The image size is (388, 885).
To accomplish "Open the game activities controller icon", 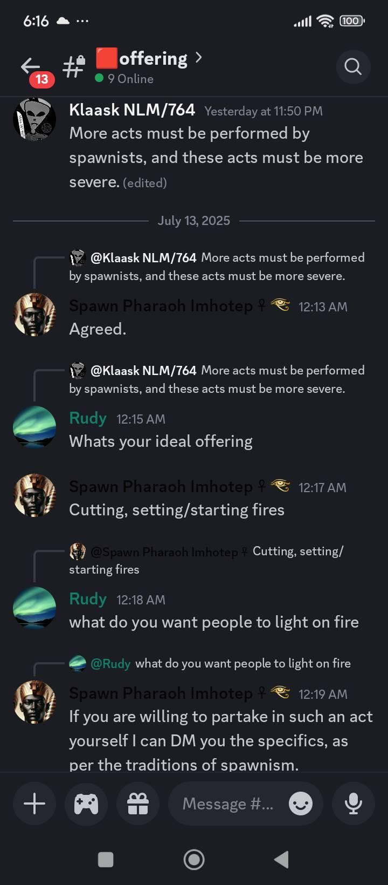I will (86, 804).
